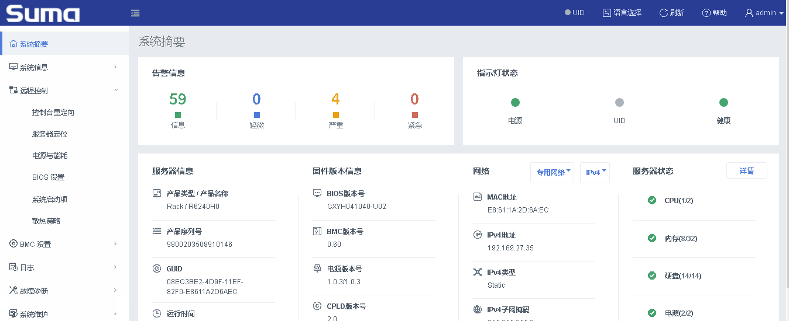Viewport: 789px width, 321px height.
Task: Open 控制台重定向 page
Action: (x=53, y=113)
